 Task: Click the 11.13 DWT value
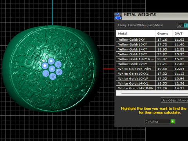179,74
